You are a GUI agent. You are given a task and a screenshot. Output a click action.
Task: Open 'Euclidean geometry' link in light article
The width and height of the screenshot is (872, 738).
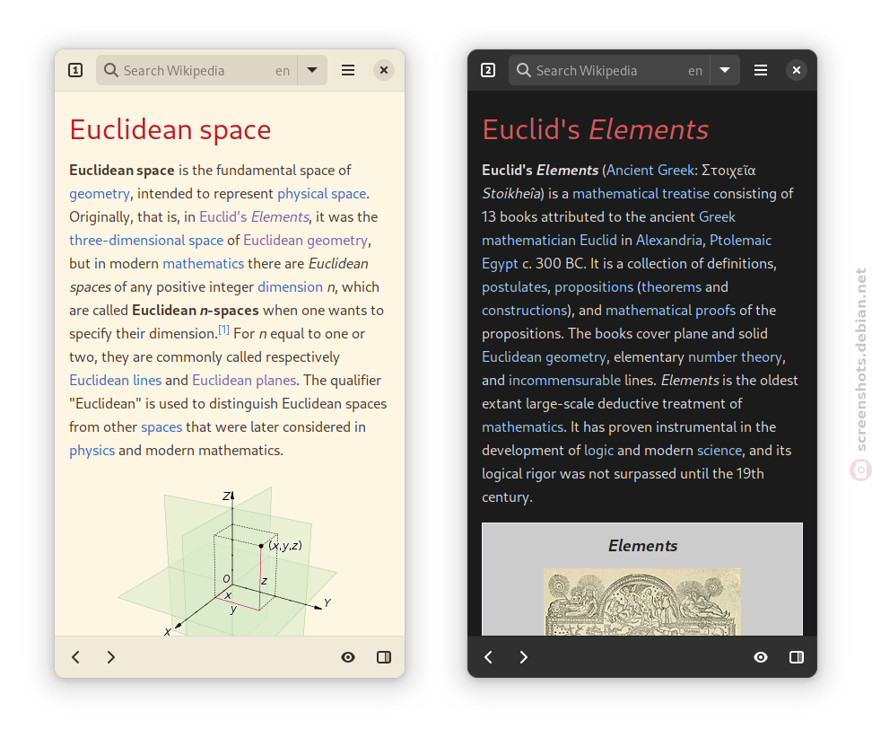point(305,241)
